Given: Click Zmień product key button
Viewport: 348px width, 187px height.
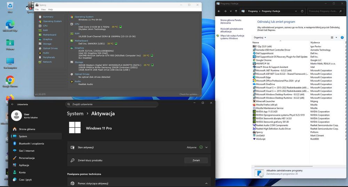Looking at the screenshot, I should coord(196,160).
